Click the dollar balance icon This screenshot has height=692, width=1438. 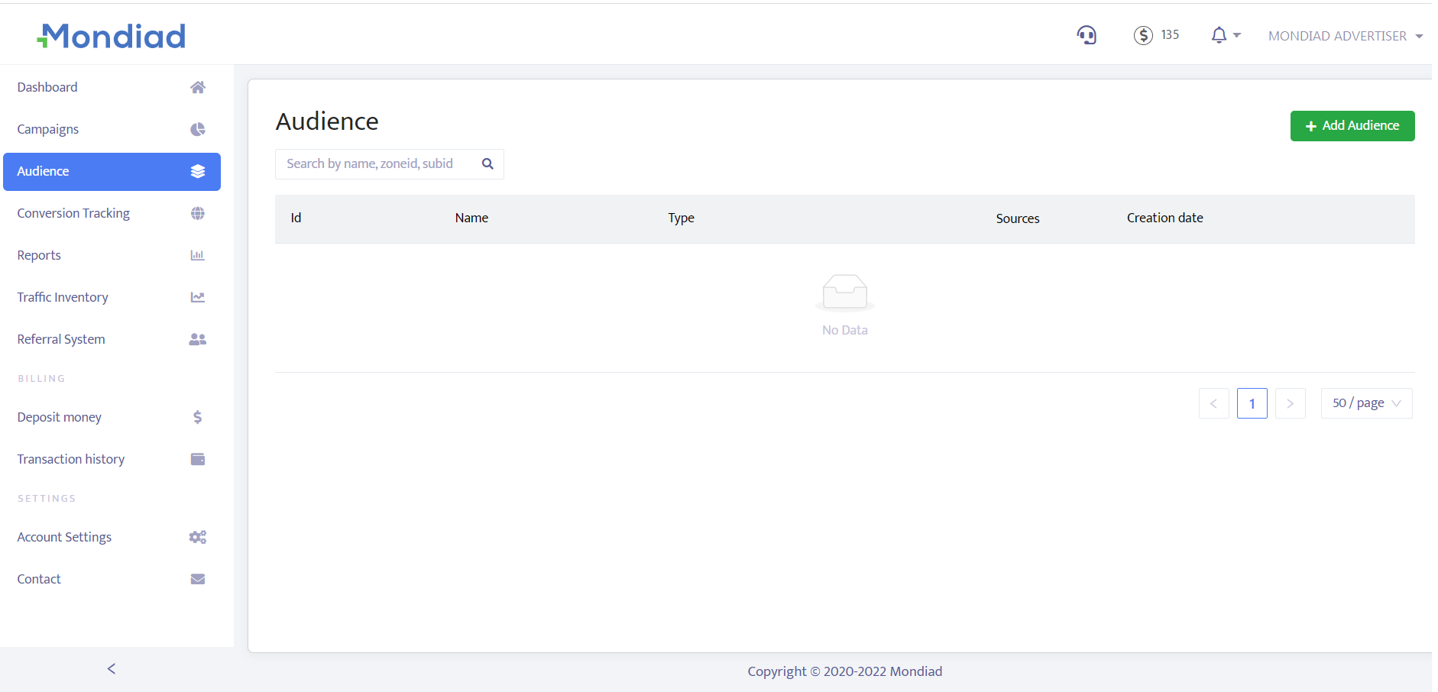point(1142,35)
